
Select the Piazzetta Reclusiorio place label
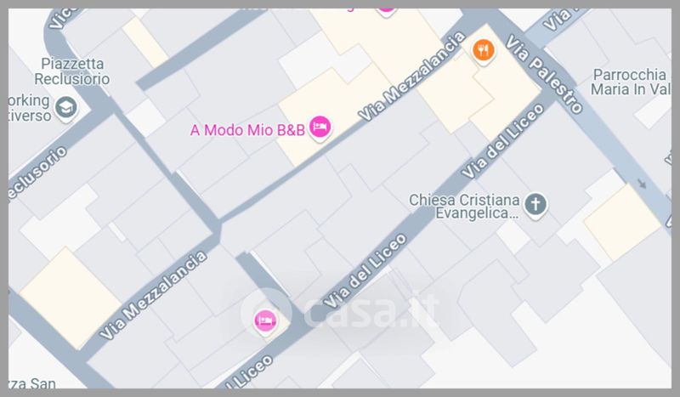point(72,71)
